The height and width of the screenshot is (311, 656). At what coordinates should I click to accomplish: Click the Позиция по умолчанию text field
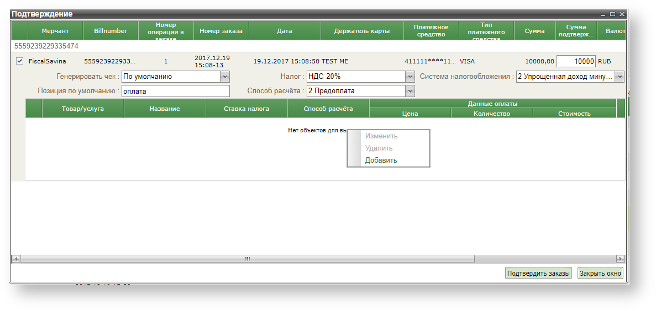175,91
